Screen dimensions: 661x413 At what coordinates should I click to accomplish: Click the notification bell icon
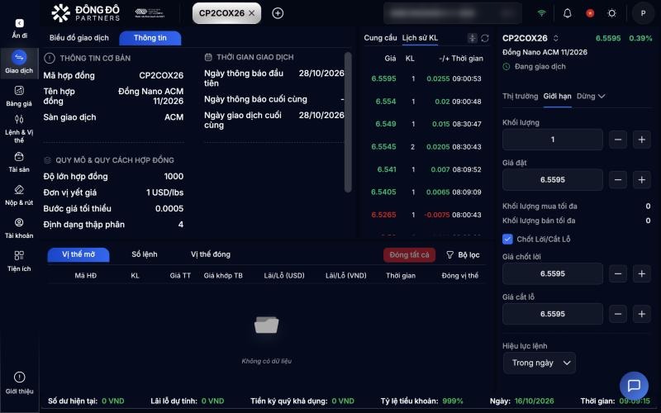(568, 13)
